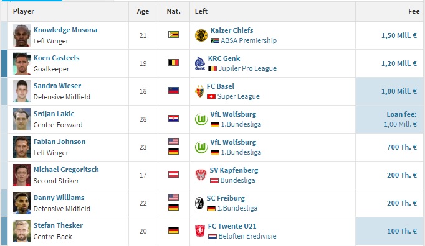Open the ABSA Premiership league link
This screenshot has width=425, height=246.
coord(249,40)
